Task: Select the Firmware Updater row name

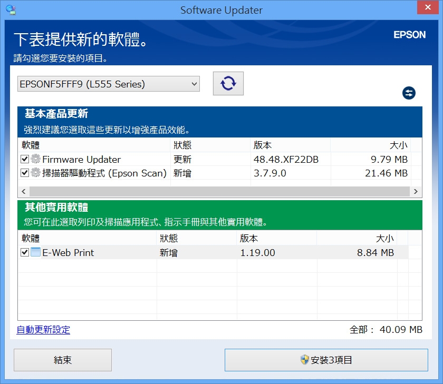Action: 82,160
